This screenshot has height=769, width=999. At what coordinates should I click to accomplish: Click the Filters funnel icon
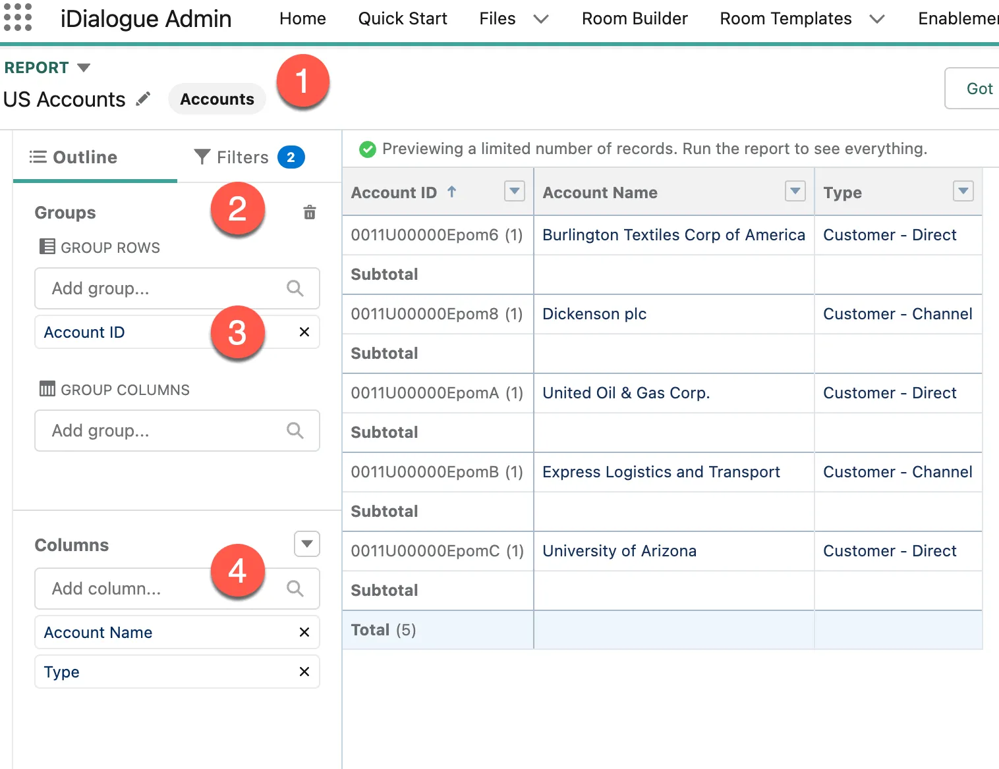pos(202,157)
